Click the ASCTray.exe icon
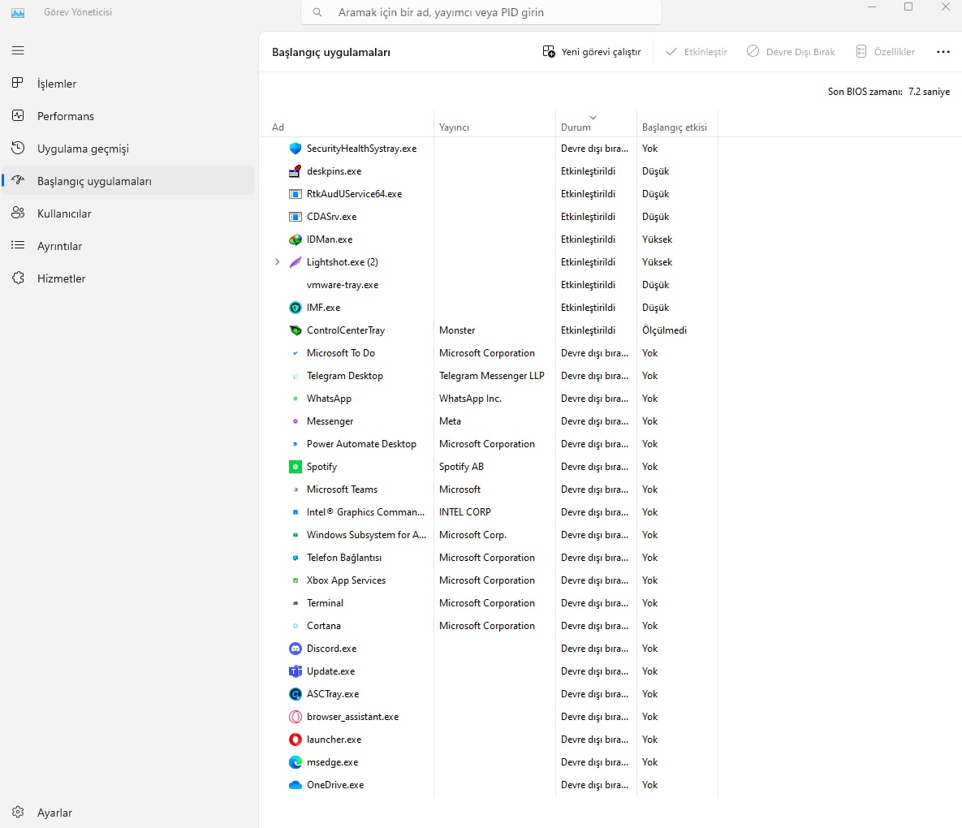Screen dimensions: 962x828 coord(296,694)
